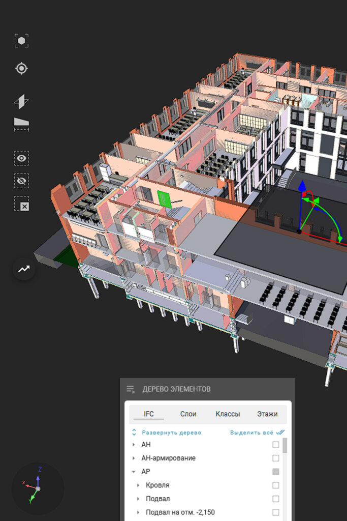This screenshot has width=347, height=521.
Task: Select the section plane tool
Action: click(x=21, y=101)
